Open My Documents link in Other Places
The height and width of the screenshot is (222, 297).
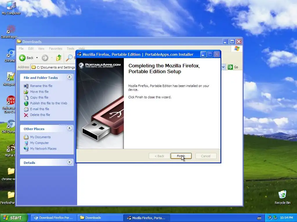point(40,137)
